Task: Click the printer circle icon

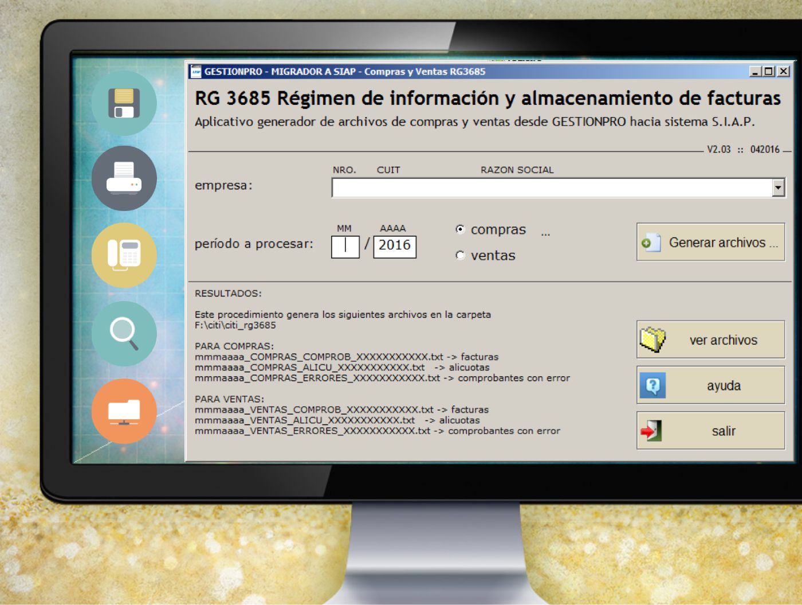Action: coord(124,178)
